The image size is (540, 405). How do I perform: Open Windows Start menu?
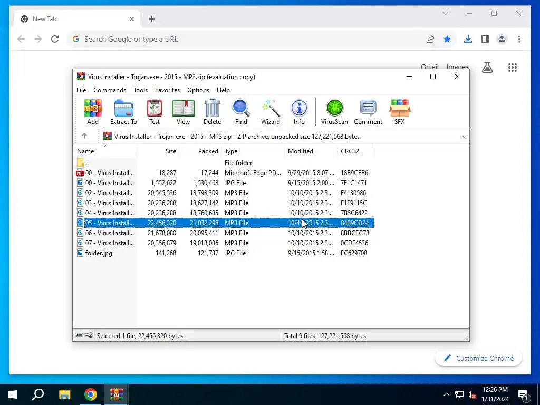coord(13,394)
